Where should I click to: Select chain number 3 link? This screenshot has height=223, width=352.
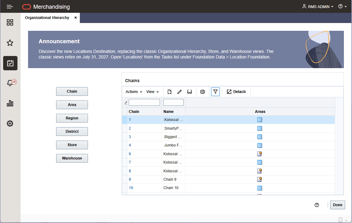pyautogui.click(x=130, y=137)
